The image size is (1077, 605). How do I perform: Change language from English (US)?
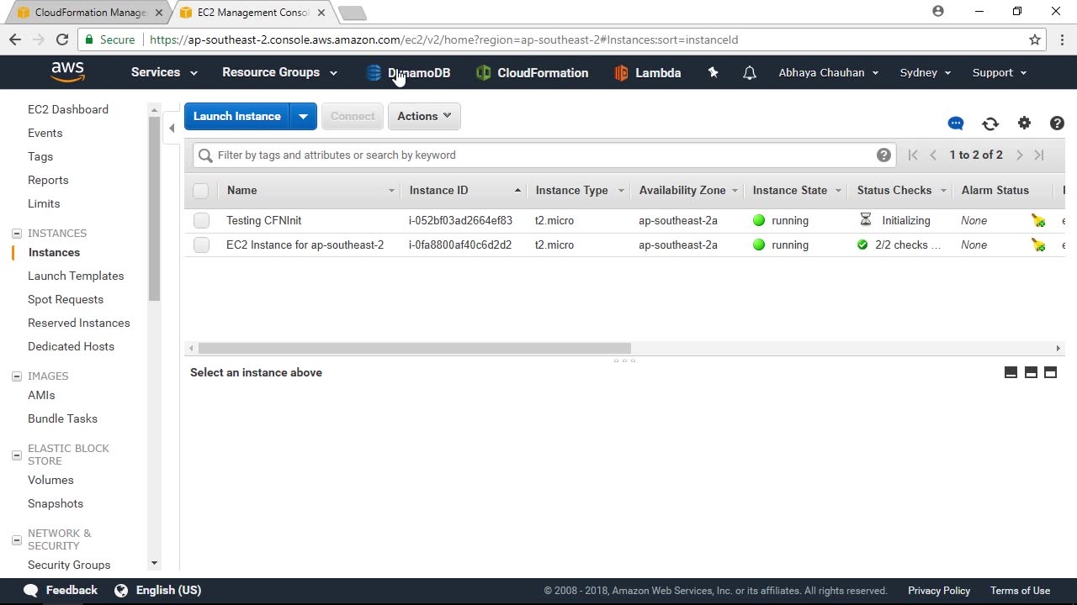158,590
